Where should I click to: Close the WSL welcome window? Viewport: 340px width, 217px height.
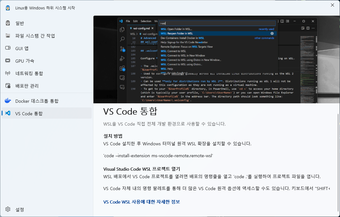(332, 5)
